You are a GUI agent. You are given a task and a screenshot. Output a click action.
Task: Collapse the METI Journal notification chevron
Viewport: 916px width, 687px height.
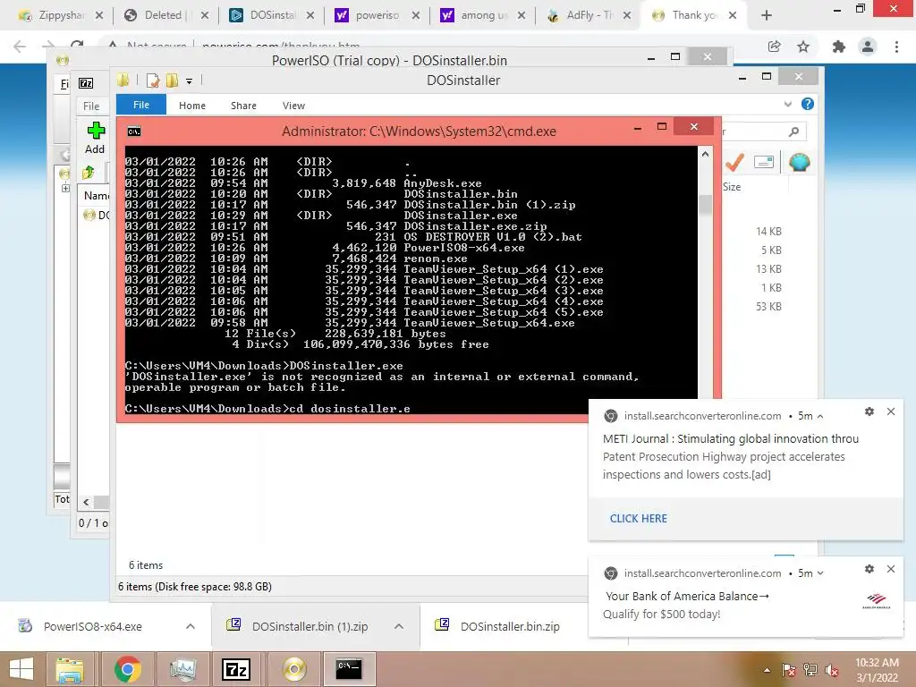pyautogui.click(x=820, y=416)
